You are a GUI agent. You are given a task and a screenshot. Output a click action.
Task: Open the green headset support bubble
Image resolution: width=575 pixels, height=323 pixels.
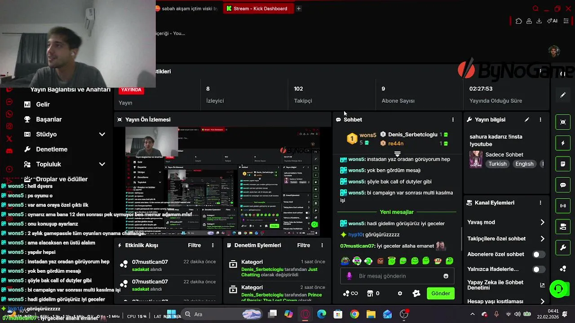point(559,288)
